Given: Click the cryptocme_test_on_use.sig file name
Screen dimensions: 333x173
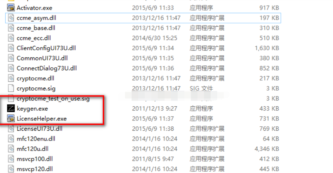Looking at the screenshot, I should pyautogui.click(x=53, y=99).
